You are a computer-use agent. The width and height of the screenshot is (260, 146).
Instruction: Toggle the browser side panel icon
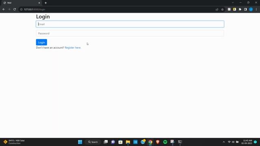[245, 9]
